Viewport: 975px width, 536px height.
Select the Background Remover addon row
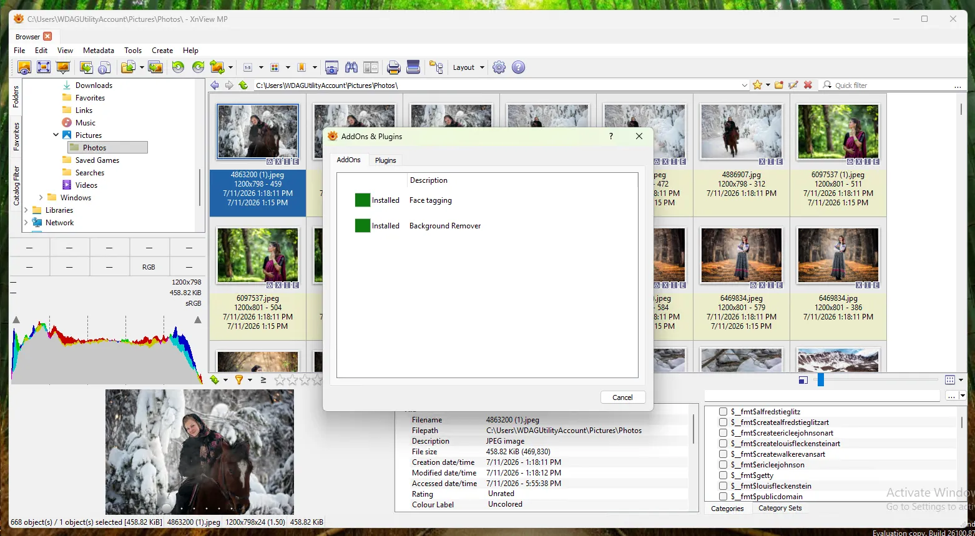tap(487, 226)
